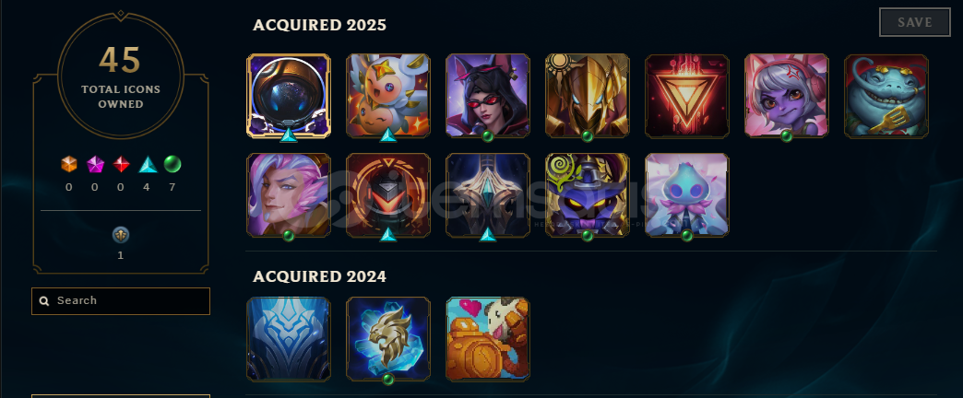Choose the star plush bunny icon
The height and width of the screenshot is (398, 963).
[x=388, y=96]
